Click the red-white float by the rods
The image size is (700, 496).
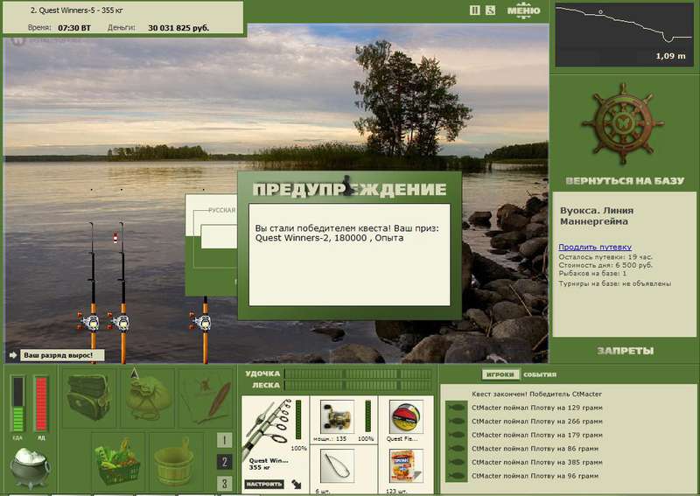click(115, 238)
